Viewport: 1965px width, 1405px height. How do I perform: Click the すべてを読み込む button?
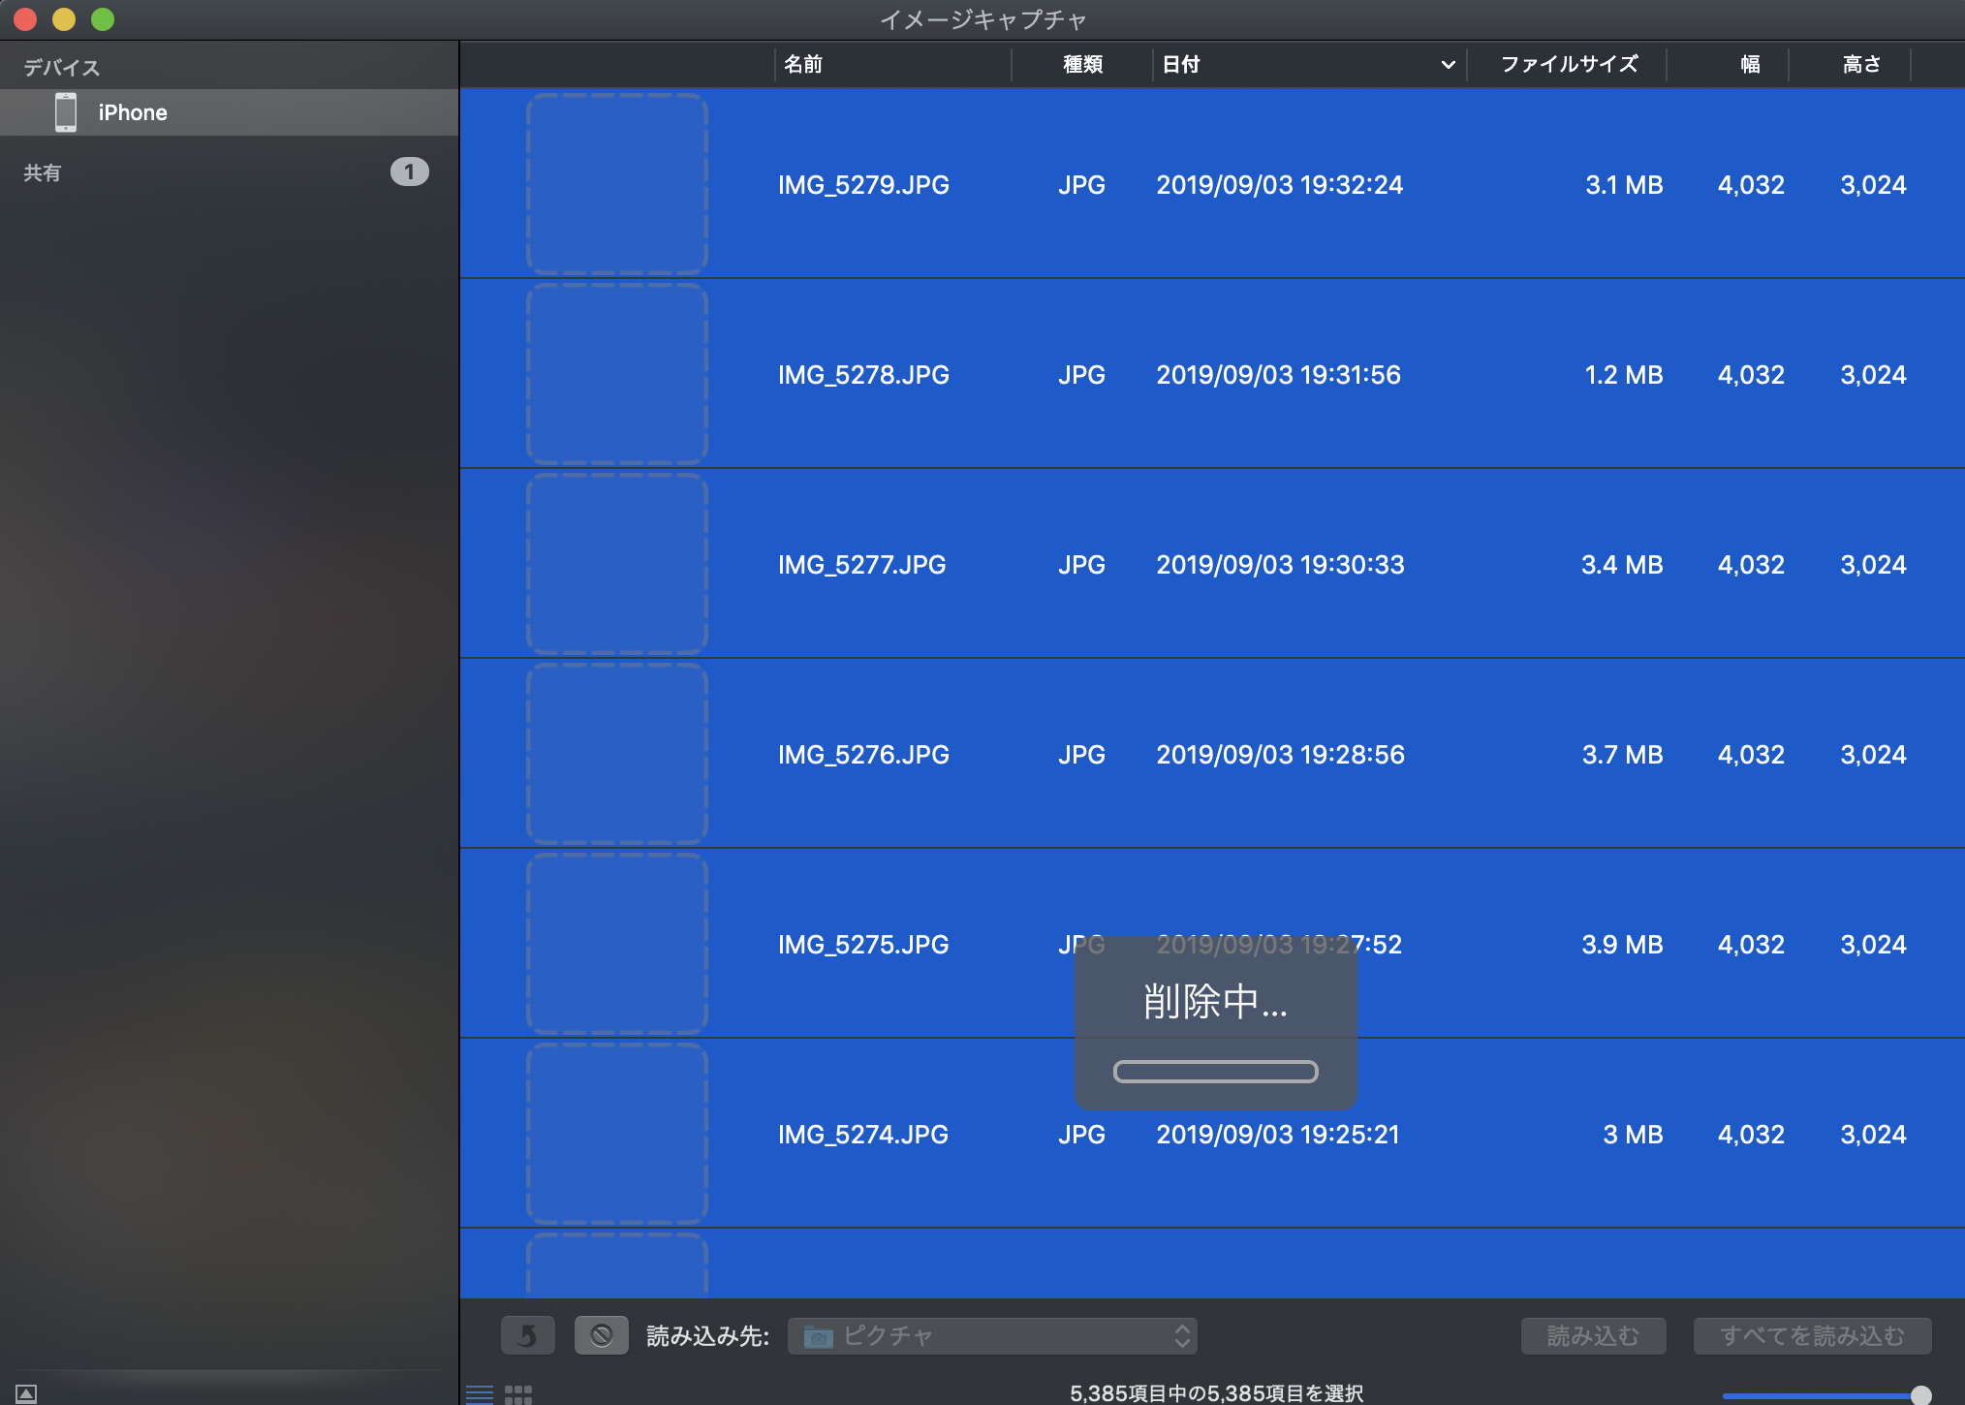click(x=1812, y=1336)
